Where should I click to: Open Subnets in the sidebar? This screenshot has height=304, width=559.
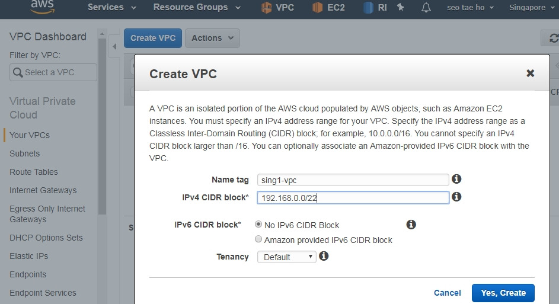[24, 153]
